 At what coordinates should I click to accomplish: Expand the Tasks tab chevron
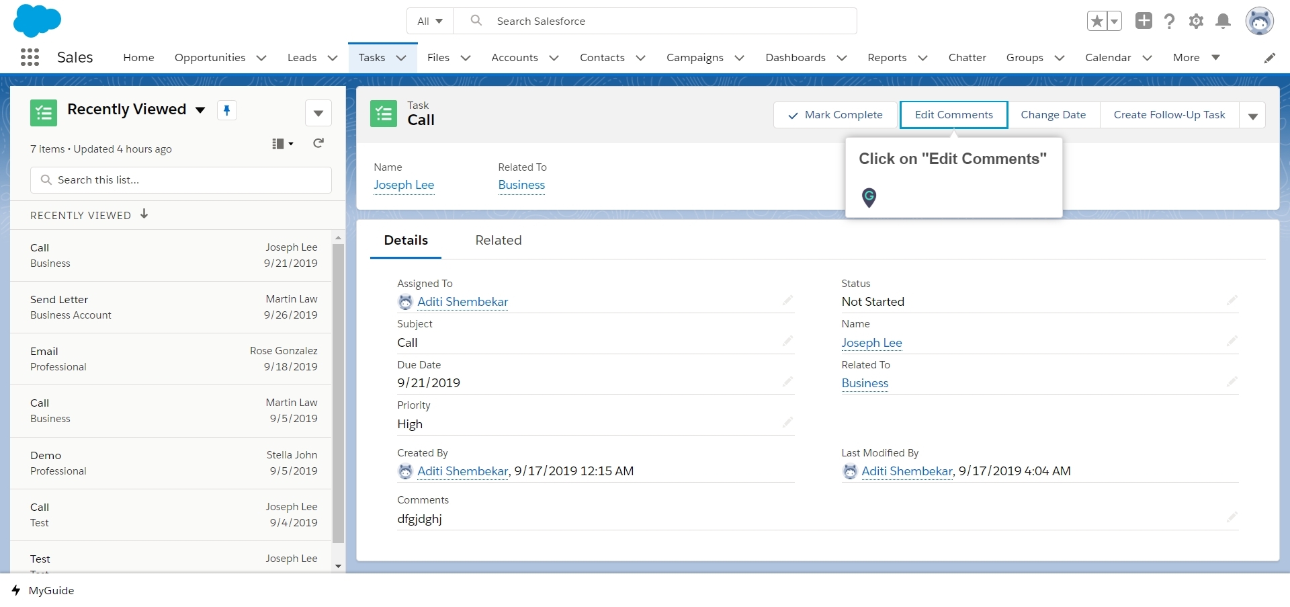point(402,58)
